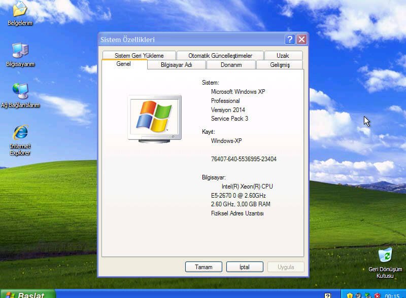
Task: Click the yellow shield update tray icon
Action: point(350,295)
